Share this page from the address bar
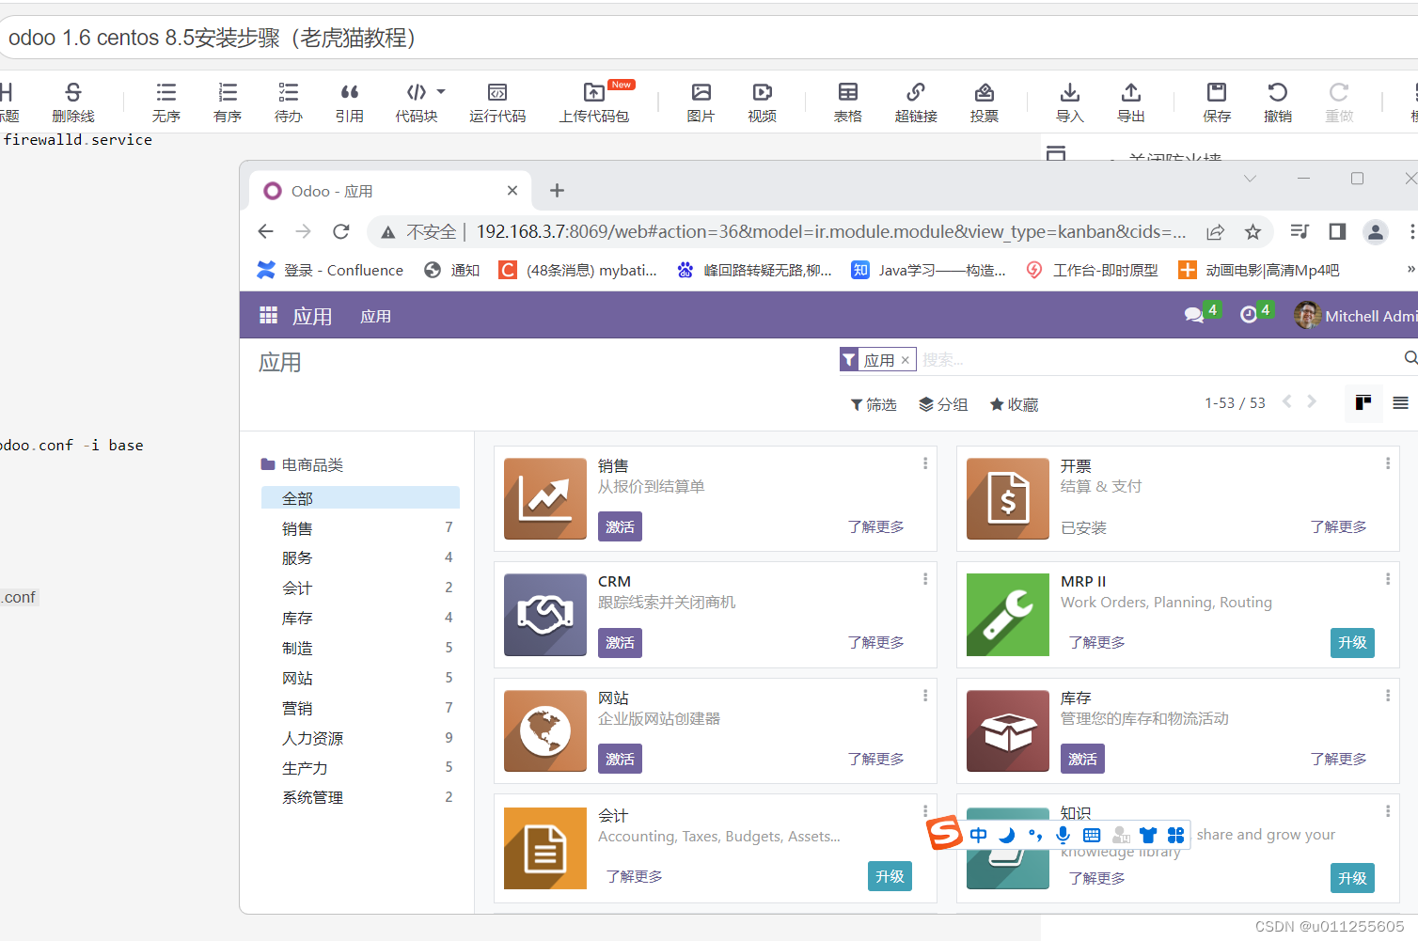1418x941 pixels. point(1216,231)
